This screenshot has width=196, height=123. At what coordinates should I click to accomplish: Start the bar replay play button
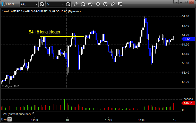pos(98,4)
